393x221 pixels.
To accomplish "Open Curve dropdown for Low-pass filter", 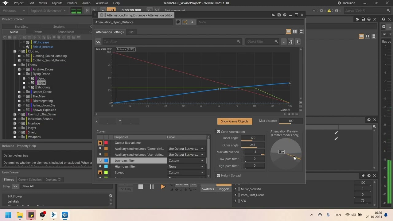I will pyautogui.click(x=186, y=161).
